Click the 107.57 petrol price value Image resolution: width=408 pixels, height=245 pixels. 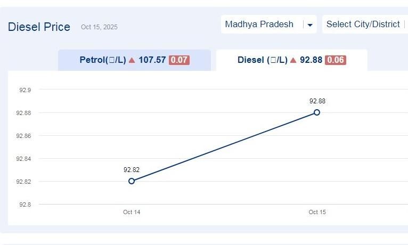(x=152, y=60)
